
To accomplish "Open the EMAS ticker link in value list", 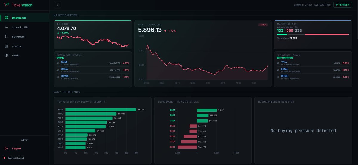I will coord(285,69).
